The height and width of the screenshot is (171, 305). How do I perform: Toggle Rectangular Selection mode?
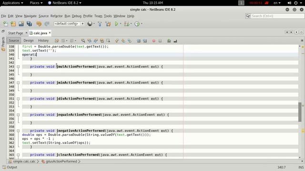pyautogui.click(x=108, y=41)
